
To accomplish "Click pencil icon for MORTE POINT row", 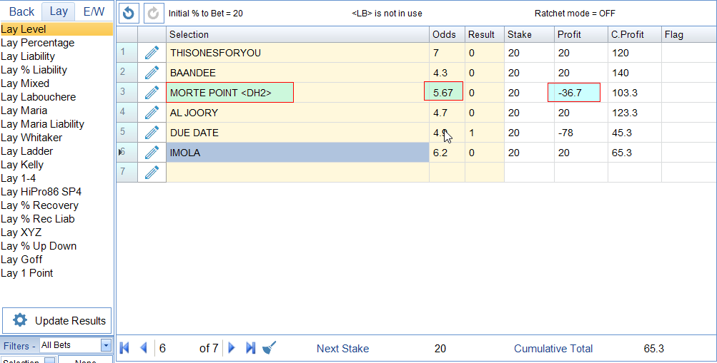I will pos(152,93).
